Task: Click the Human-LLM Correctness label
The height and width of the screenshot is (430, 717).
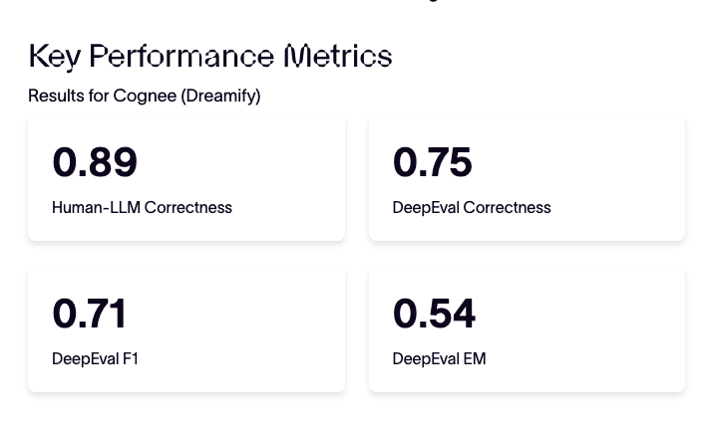Action: tap(142, 207)
